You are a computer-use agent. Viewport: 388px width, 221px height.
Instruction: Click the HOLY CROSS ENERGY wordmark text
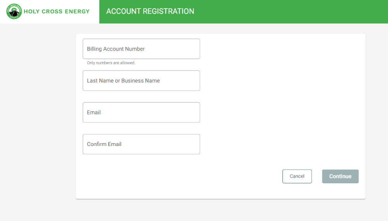coord(57,11)
